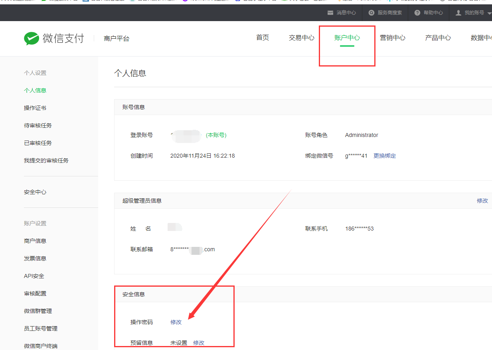
Task: Click bound WeChat ID g******41
Action: coord(356,156)
